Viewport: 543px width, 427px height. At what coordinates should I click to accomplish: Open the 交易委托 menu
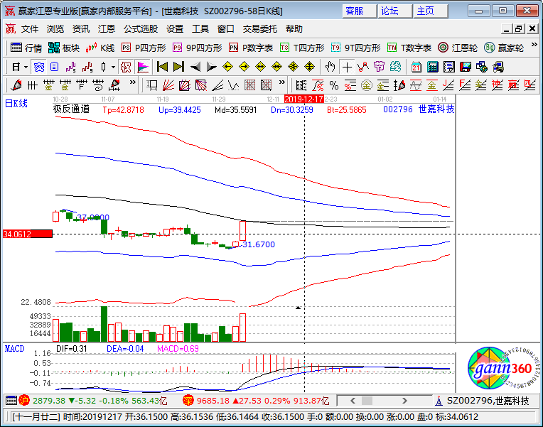pos(259,29)
